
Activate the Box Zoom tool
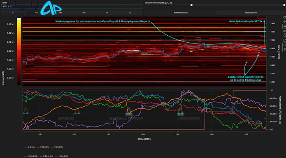coord(284,26)
